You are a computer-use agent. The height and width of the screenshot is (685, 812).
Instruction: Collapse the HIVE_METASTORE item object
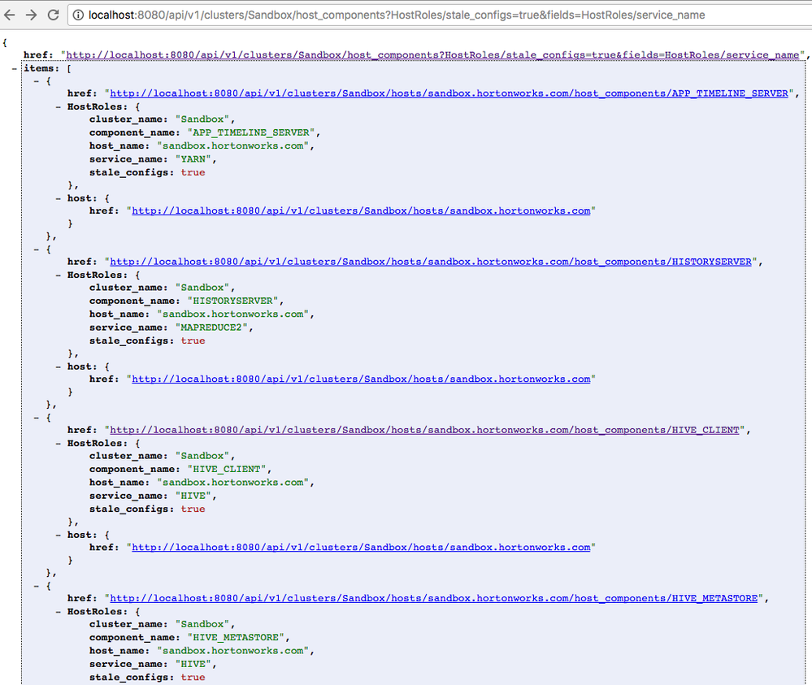coord(35,586)
